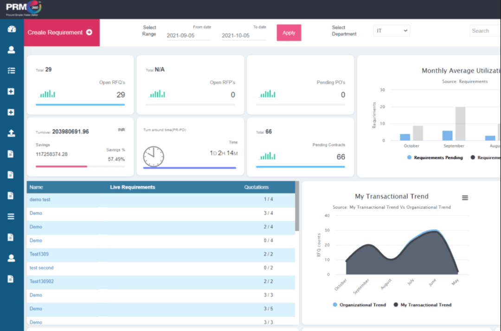Toggle the Organizational Trend legend entry
The width and height of the screenshot is (501, 331).
[x=359, y=305]
